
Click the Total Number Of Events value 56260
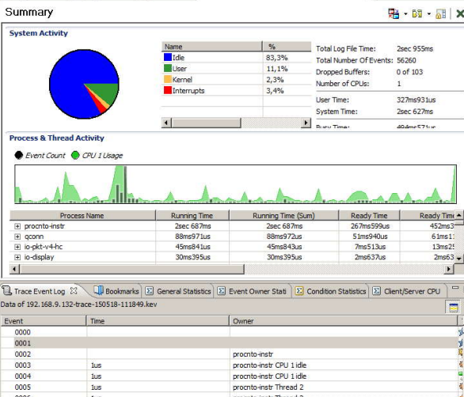(x=406, y=60)
